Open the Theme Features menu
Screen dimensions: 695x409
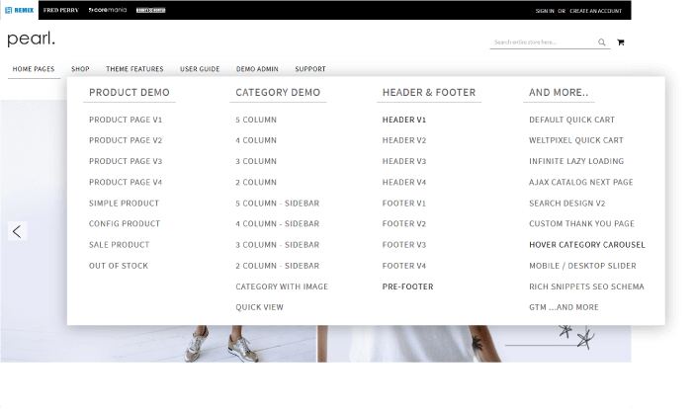134,69
